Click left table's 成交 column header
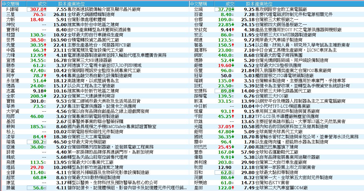Viewport: 364px width, 191px height. pos(42,4)
